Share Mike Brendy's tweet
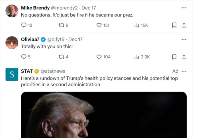 coord(184,25)
